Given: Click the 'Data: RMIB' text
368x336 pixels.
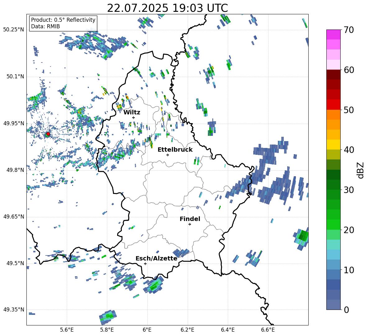Looking at the screenshot, I should click(x=45, y=26).
